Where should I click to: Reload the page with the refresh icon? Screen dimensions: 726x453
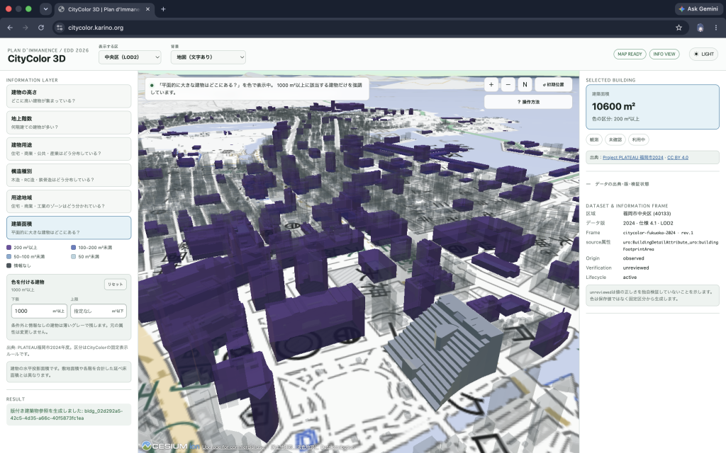(41, 28)
